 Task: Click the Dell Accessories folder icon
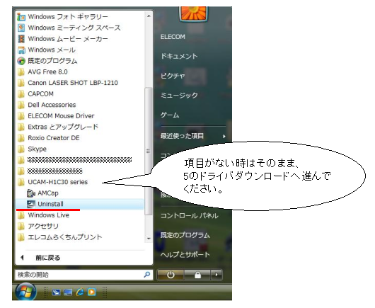point(21,105)
